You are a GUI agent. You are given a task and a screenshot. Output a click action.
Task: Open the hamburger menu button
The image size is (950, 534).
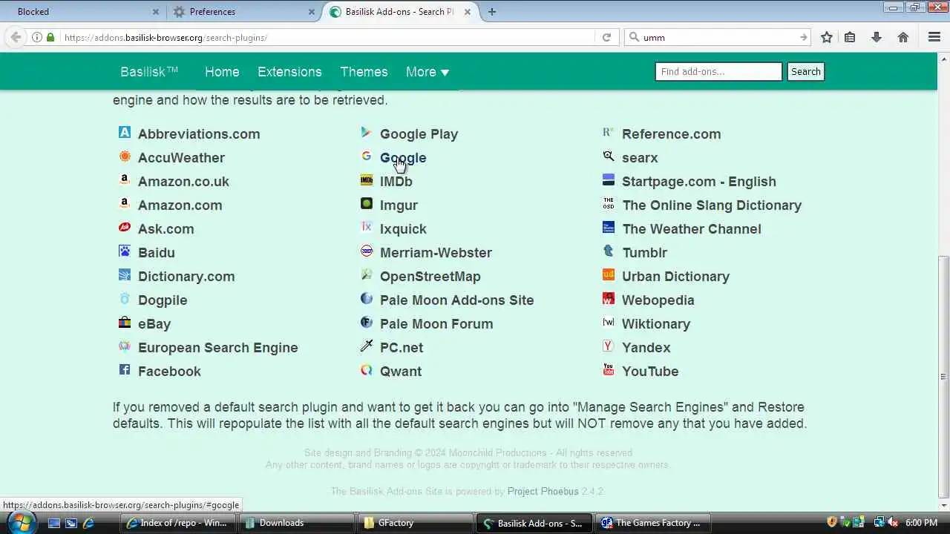pyautogui.click(x=934, y=37)
